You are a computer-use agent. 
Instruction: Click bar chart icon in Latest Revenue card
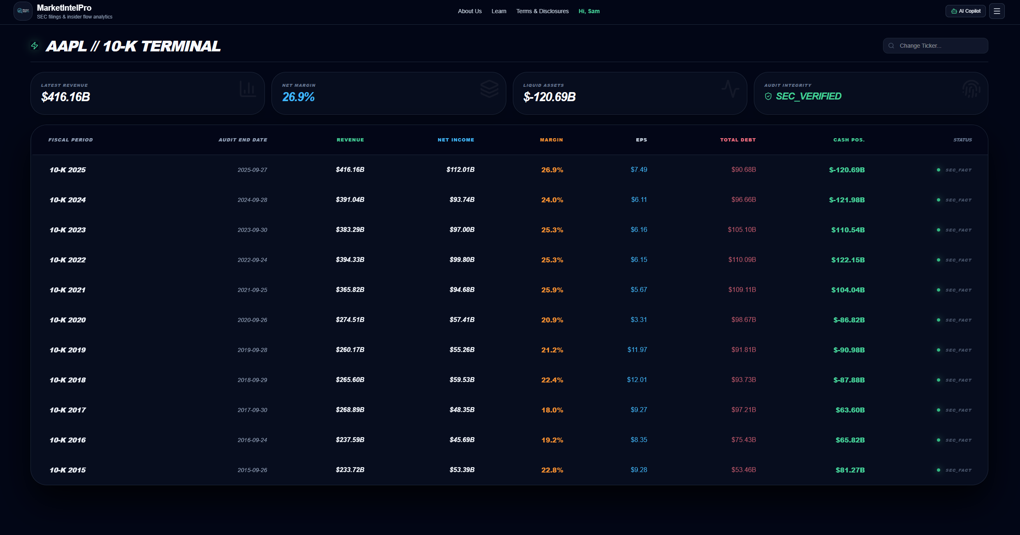coord(248,89)
